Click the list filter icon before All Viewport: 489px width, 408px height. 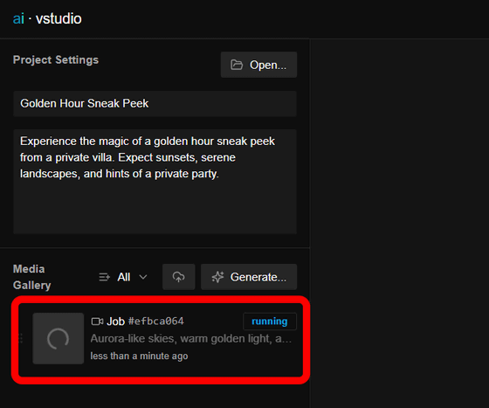(x=104, y=277)
